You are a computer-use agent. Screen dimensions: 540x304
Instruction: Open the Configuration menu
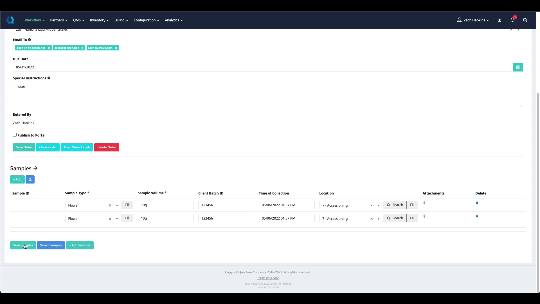coord(146,20)
